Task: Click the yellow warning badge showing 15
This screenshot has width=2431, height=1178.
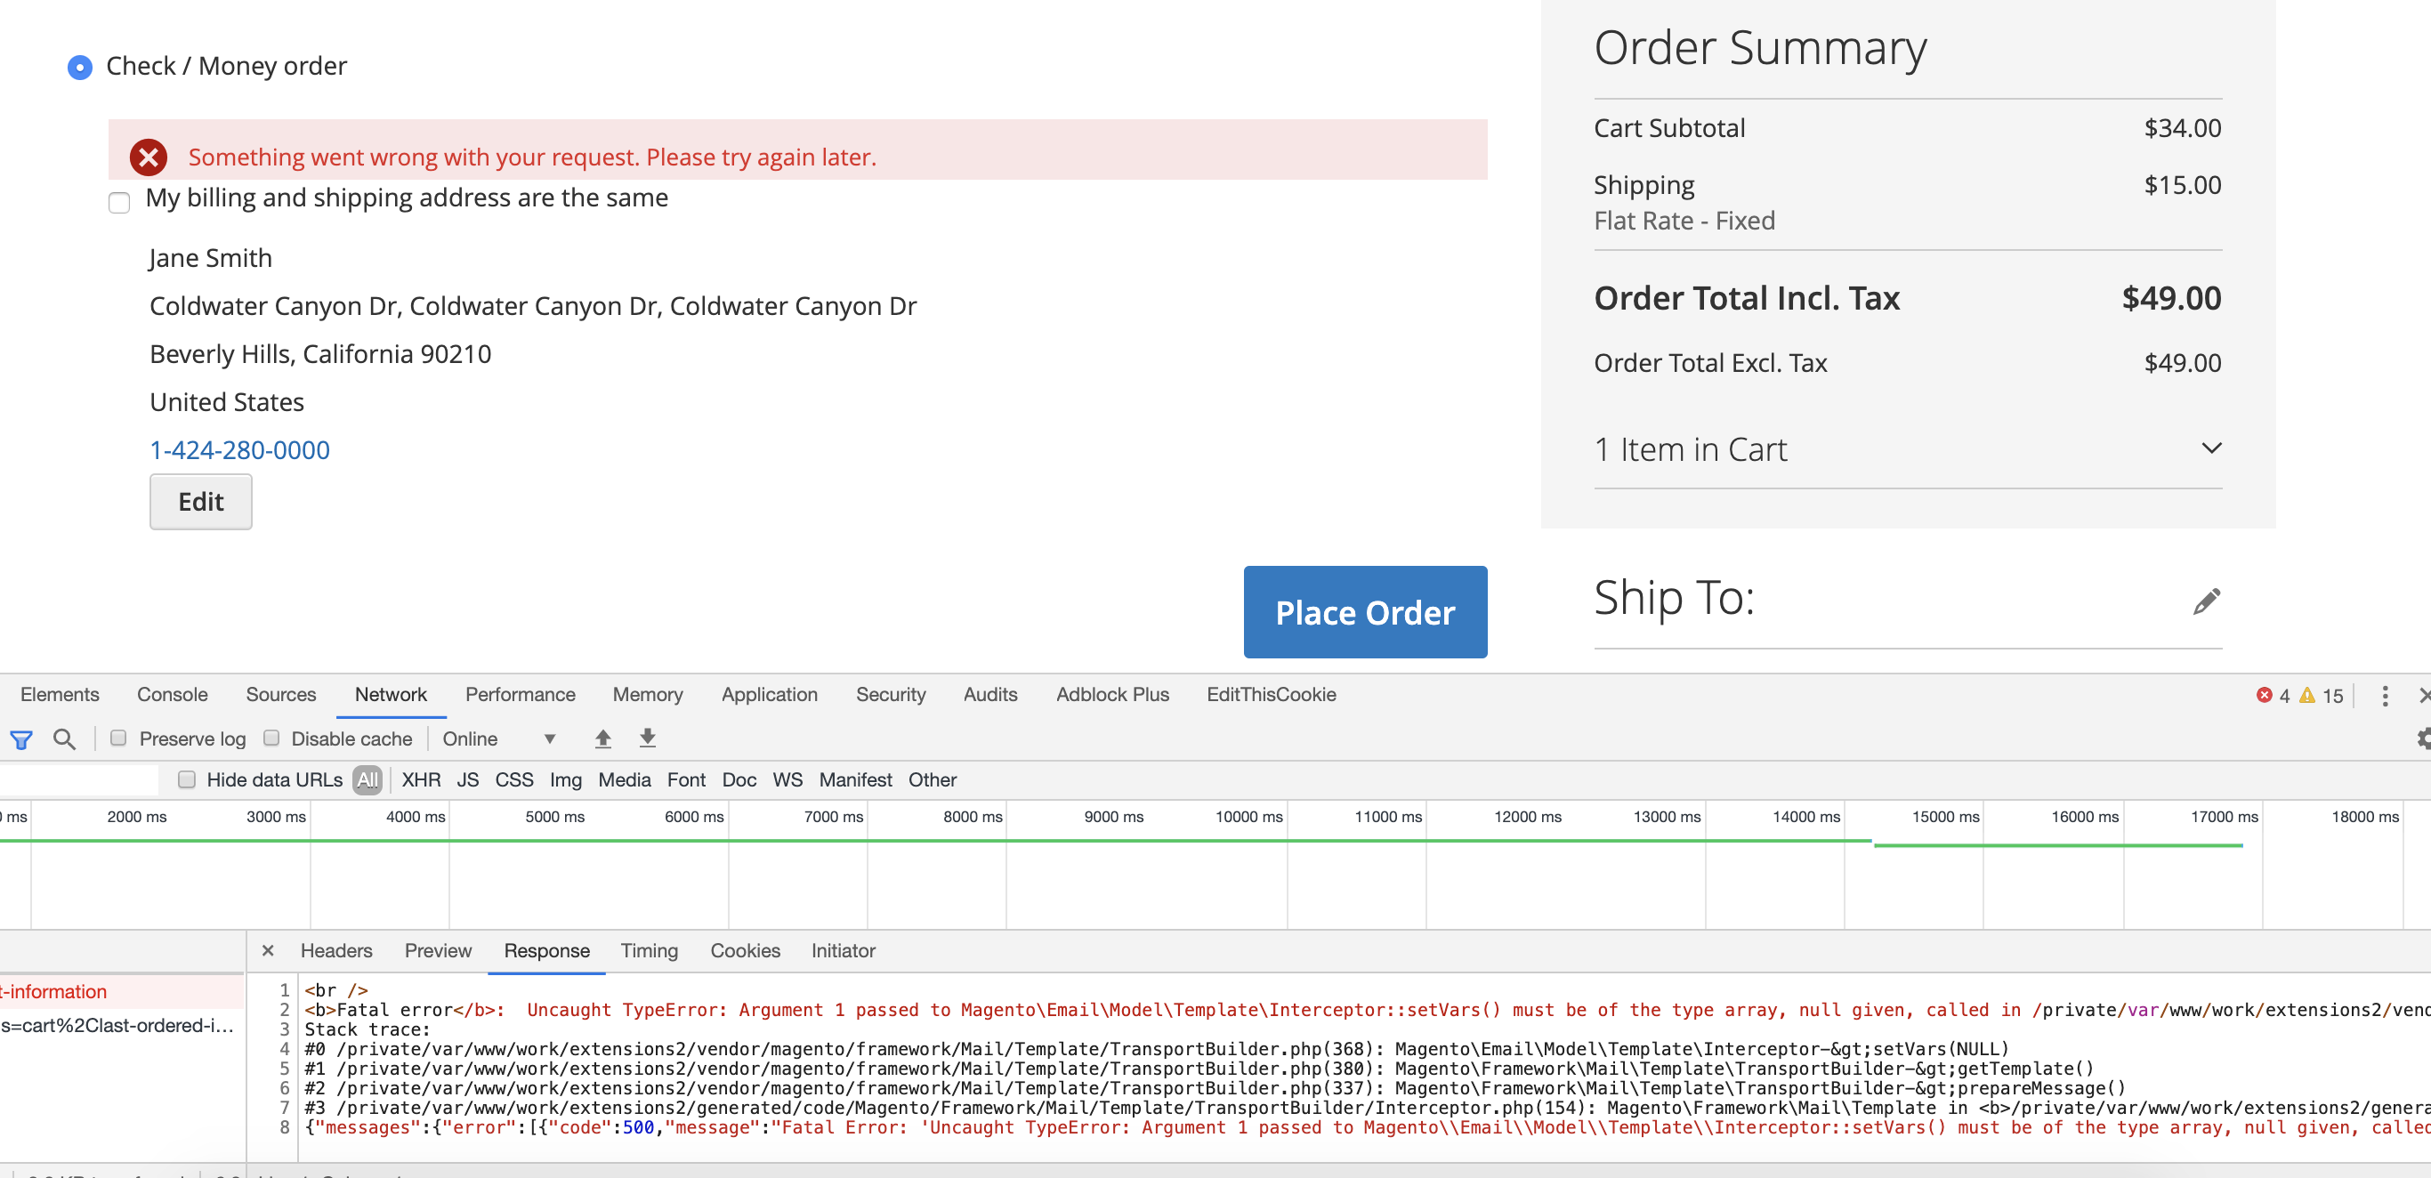Action: pyautogui.click(x=2321, y=695)
